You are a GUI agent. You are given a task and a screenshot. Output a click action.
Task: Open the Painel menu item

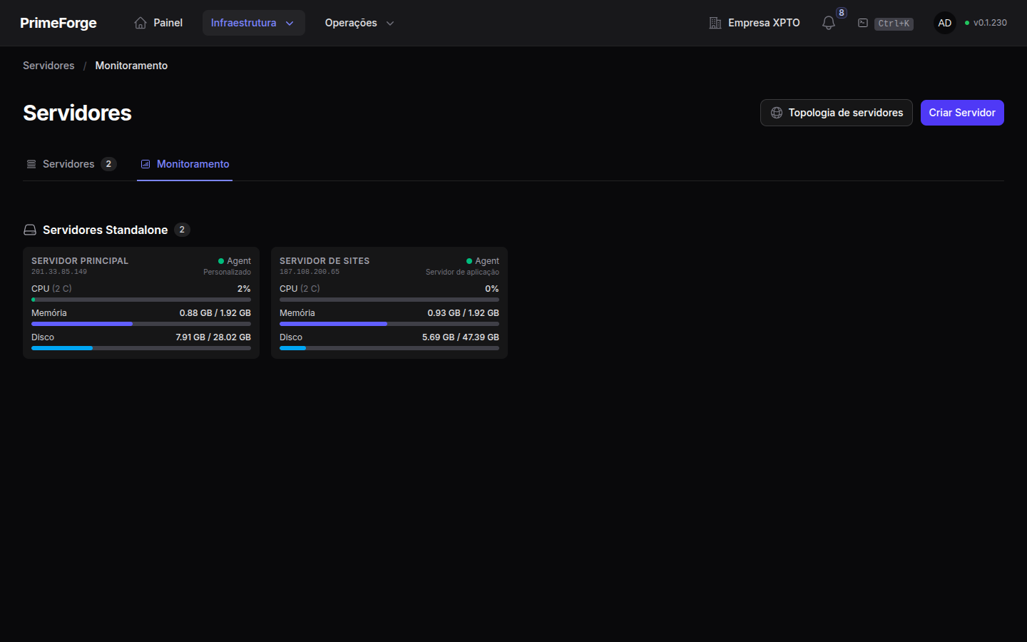(158, 23)
